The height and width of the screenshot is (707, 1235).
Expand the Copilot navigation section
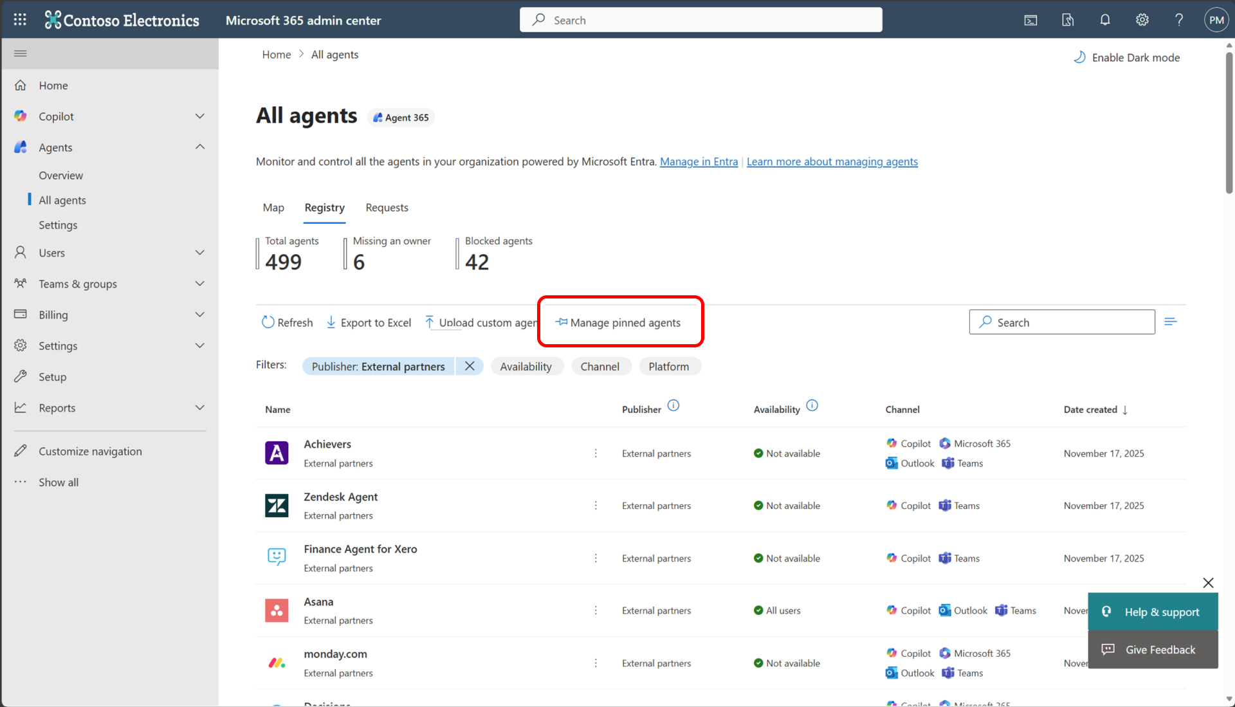[x=199, y=116]
